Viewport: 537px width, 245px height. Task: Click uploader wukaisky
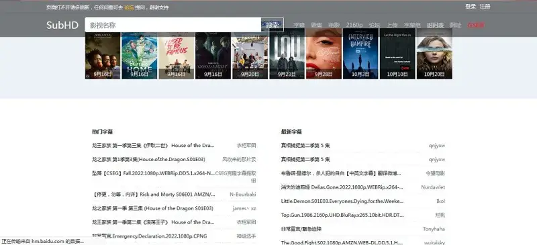434,242
